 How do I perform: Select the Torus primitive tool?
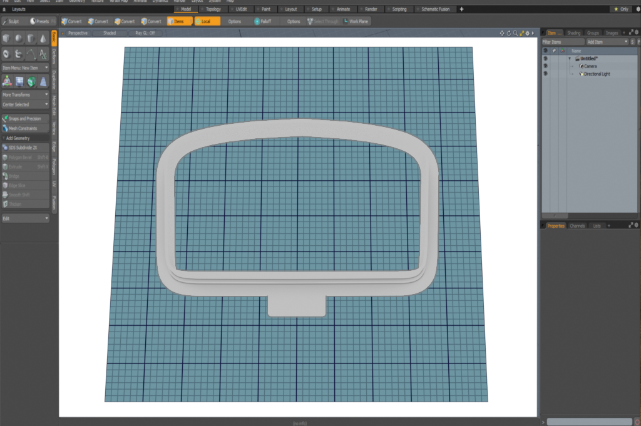pyautogui.click(x=7, y=54)
